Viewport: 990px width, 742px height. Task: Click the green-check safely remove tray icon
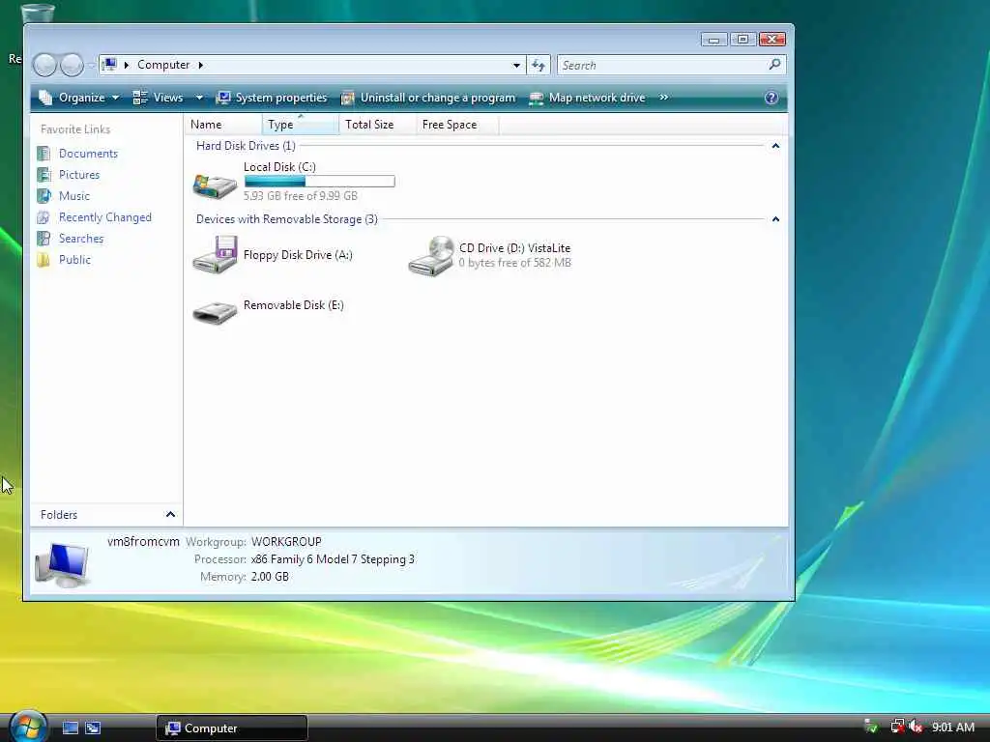[x=871, y=727]
